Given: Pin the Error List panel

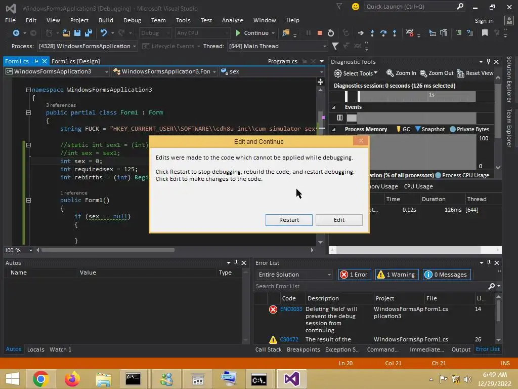Looking at the screenshot, I should (489, 263).
